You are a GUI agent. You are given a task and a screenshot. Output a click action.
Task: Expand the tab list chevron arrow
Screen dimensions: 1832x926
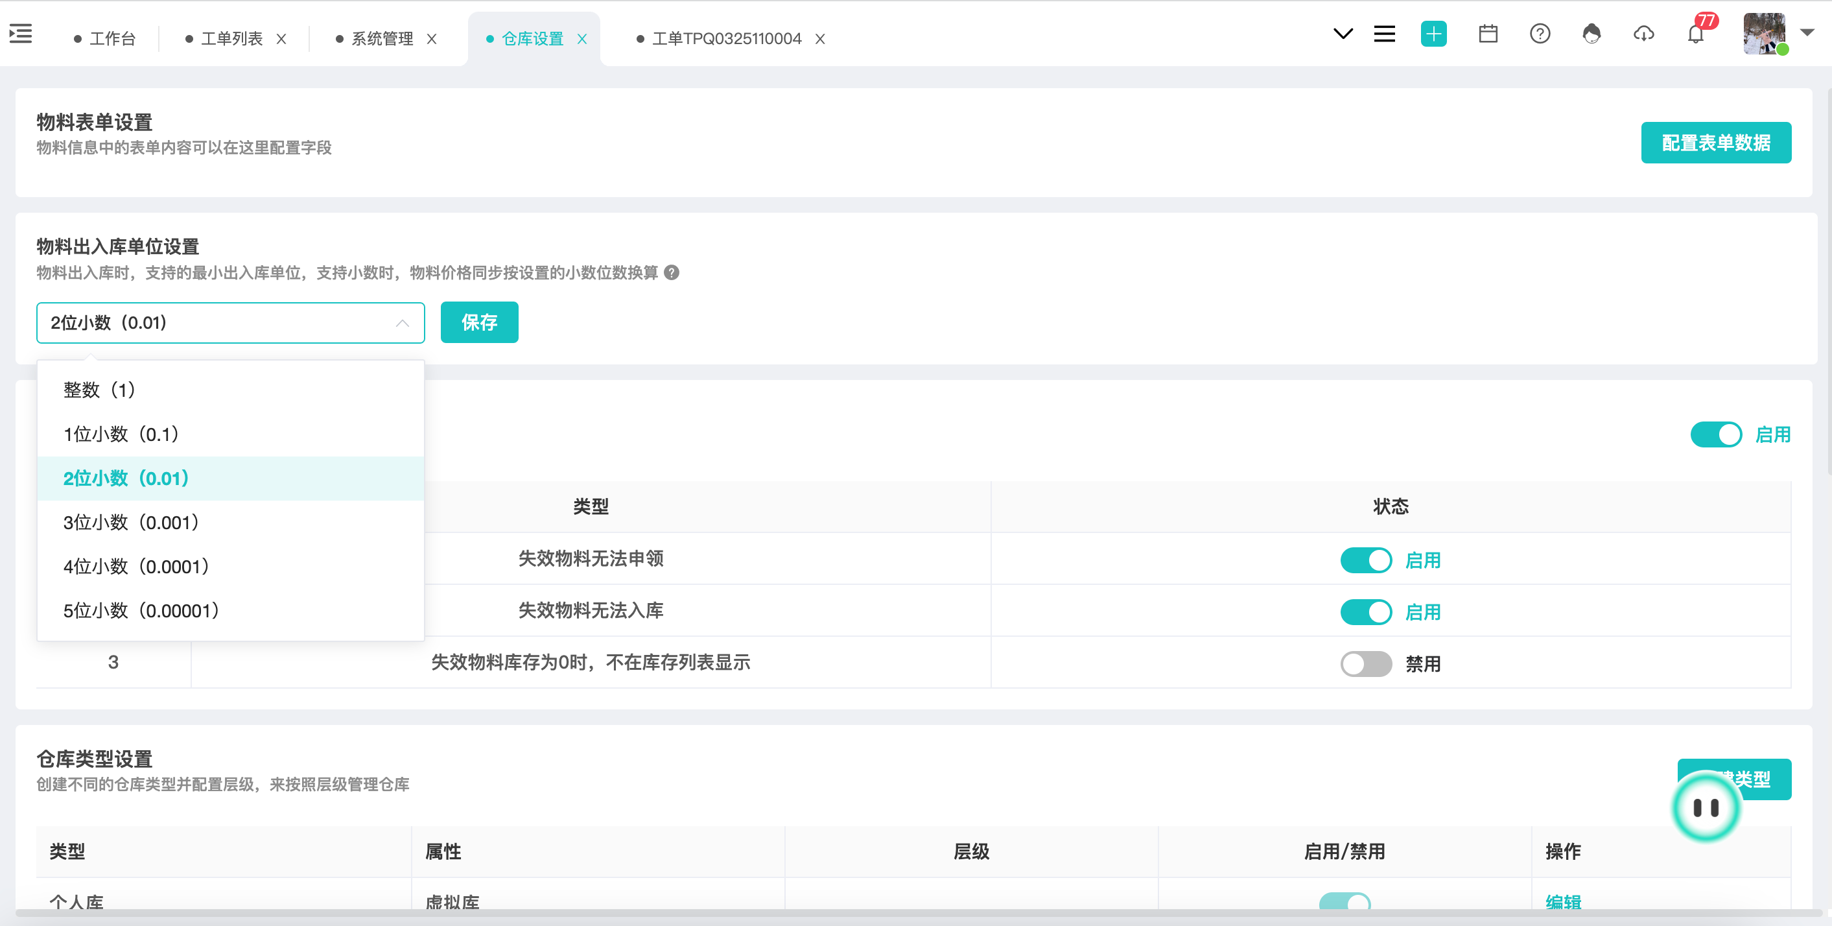point(1342,34)
